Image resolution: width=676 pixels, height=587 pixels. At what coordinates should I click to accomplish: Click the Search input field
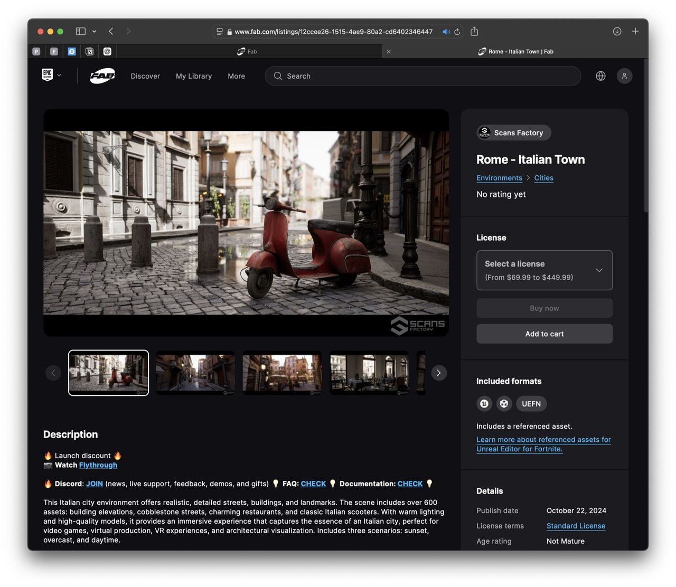pos(422,76)
